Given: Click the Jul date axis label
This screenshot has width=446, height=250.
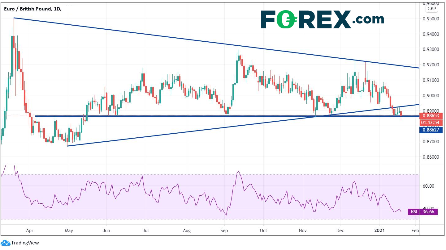Looking at the screenshot, I should [146, 231].
